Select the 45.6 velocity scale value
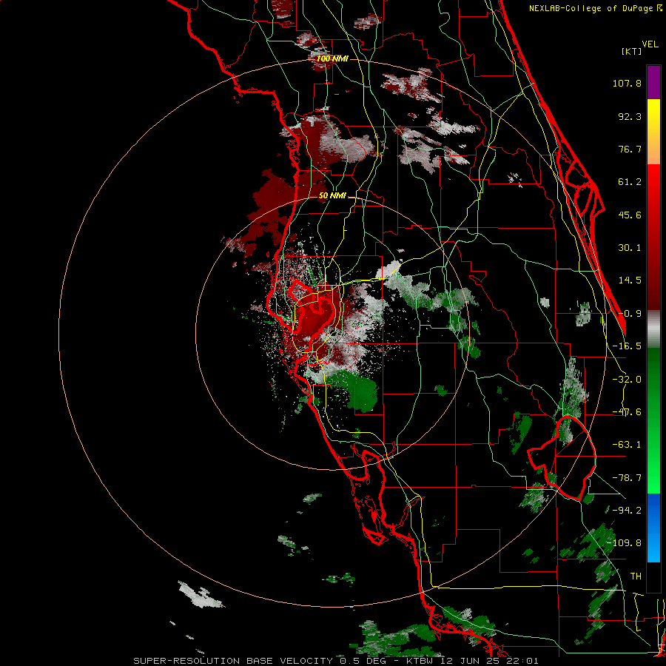Screen dimensions: 666x666 click(630, 215)
